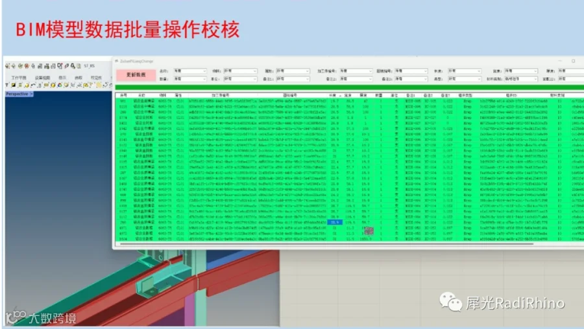Open the 单位 filter dropdown
Image resolution: width=584 pixels, height=329 pixels.
[240, 79]
